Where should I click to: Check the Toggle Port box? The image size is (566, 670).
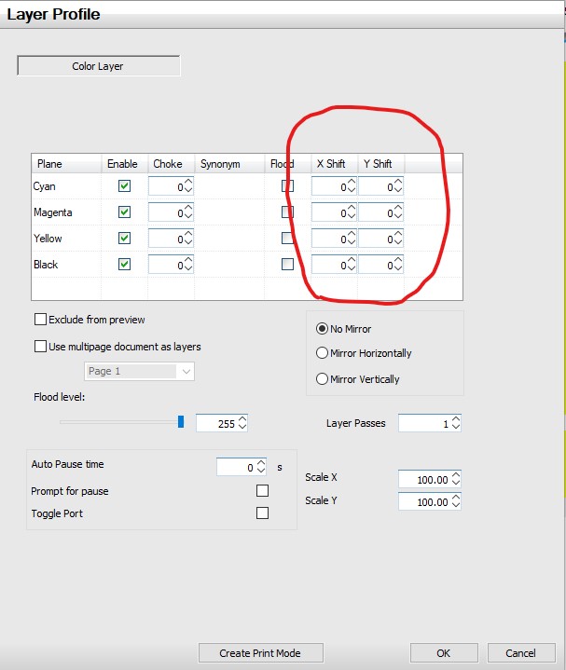(x=262, y=513)
